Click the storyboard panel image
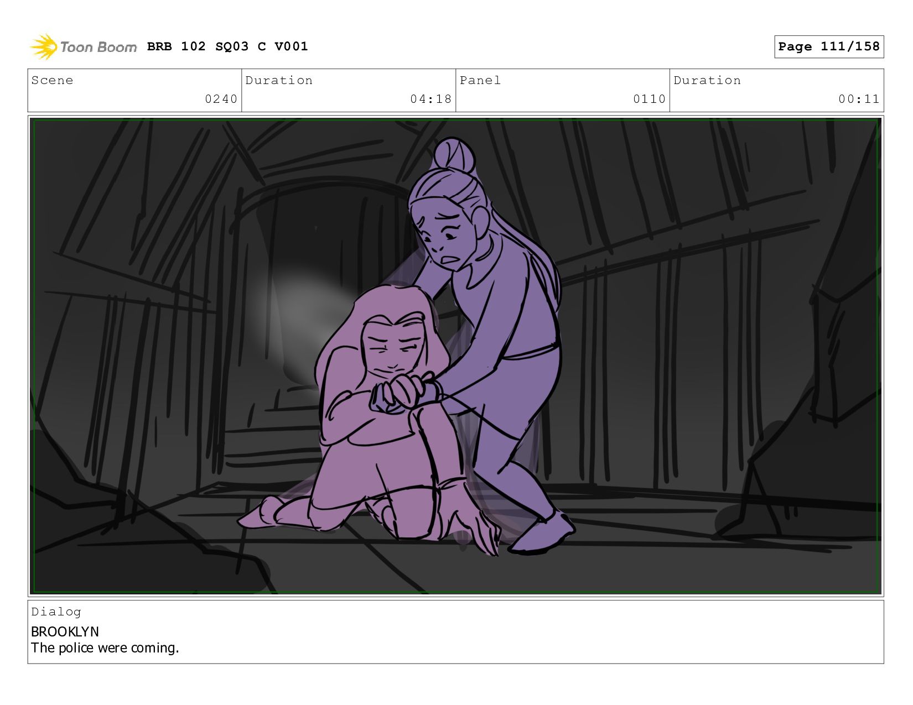The image size is (913, 705). pos(455,356)
